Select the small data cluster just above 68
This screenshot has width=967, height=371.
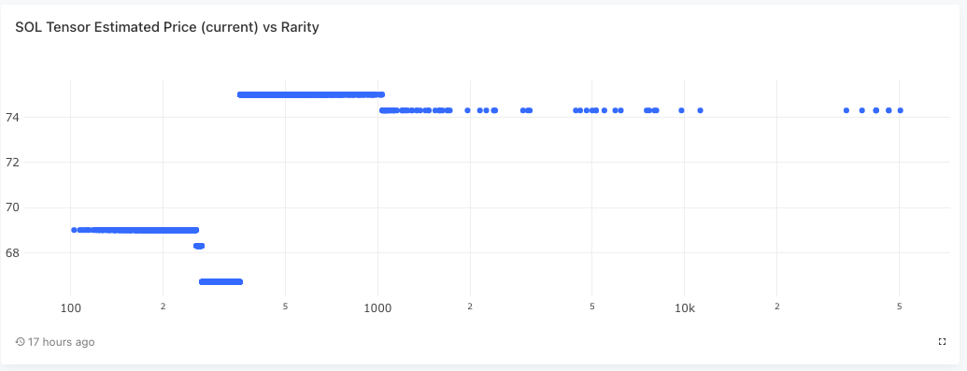(199, 247)
